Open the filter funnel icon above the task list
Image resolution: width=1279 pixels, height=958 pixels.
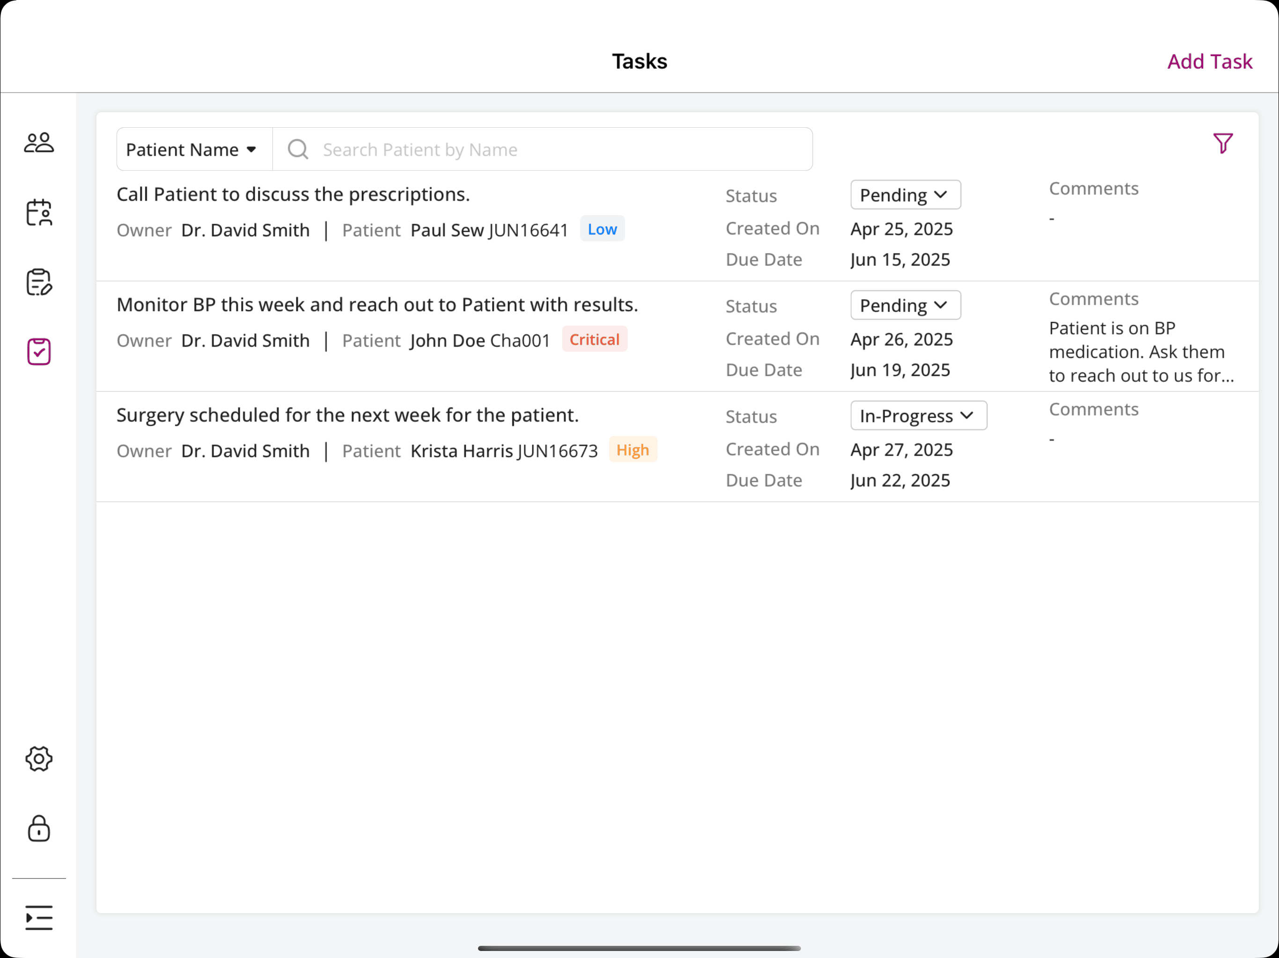tap(1223, 143)
